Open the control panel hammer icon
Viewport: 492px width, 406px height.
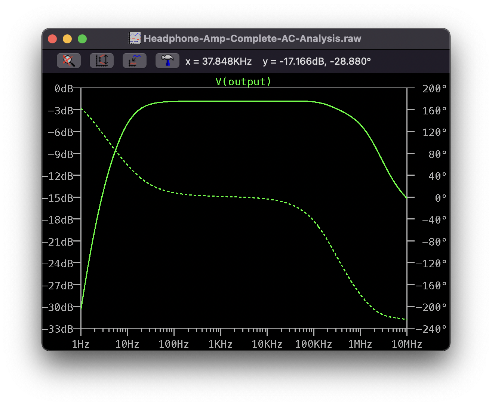[167, 61]
